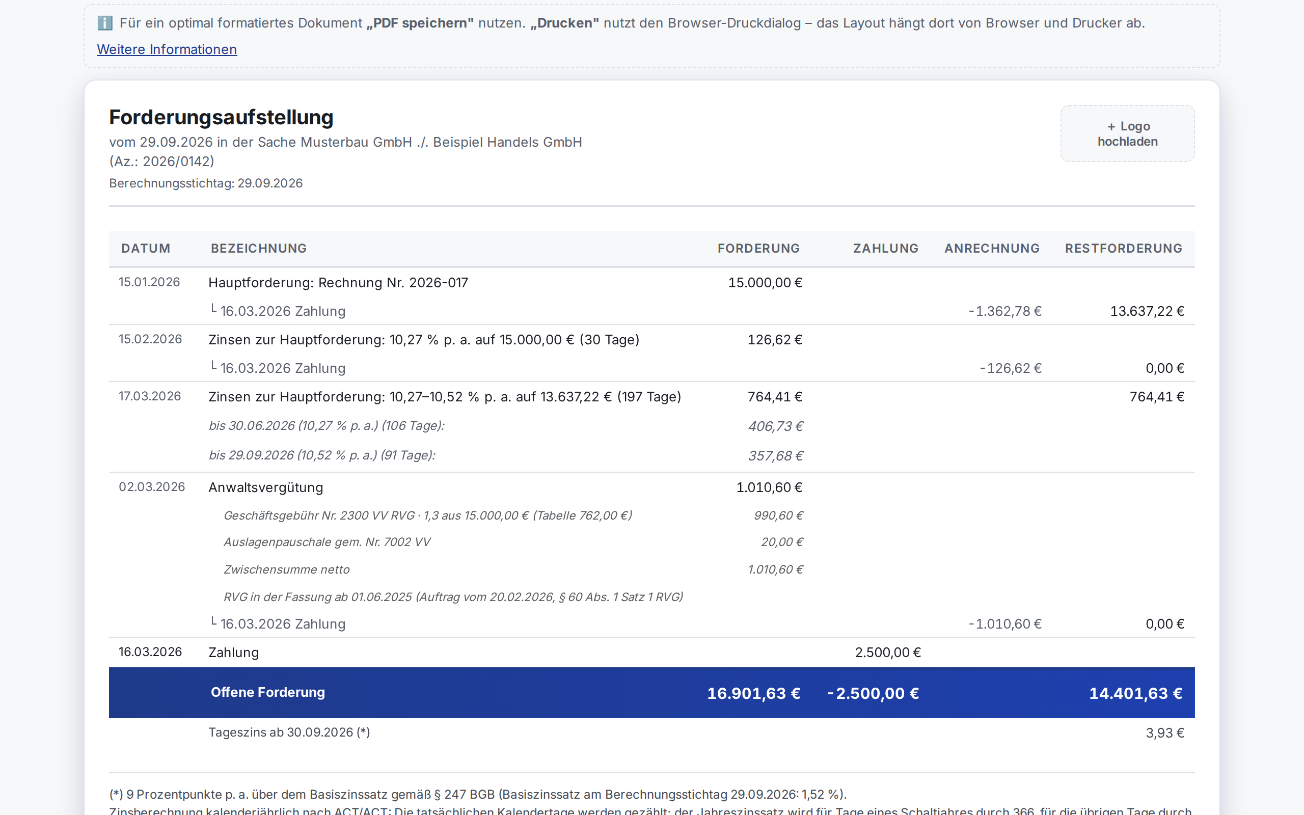Click the 3,93 € Tageszins value
The width and height of the screenshot is (1304, 815).
(x=1165, y=732)
